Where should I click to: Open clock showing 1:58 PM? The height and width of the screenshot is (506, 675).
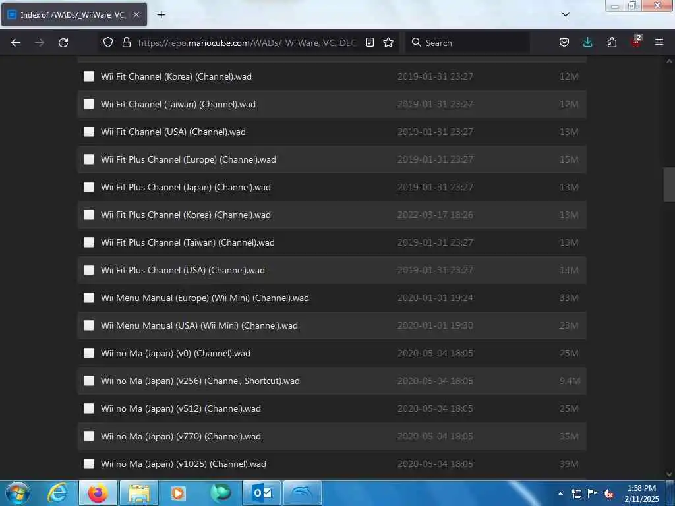(641, 493)
